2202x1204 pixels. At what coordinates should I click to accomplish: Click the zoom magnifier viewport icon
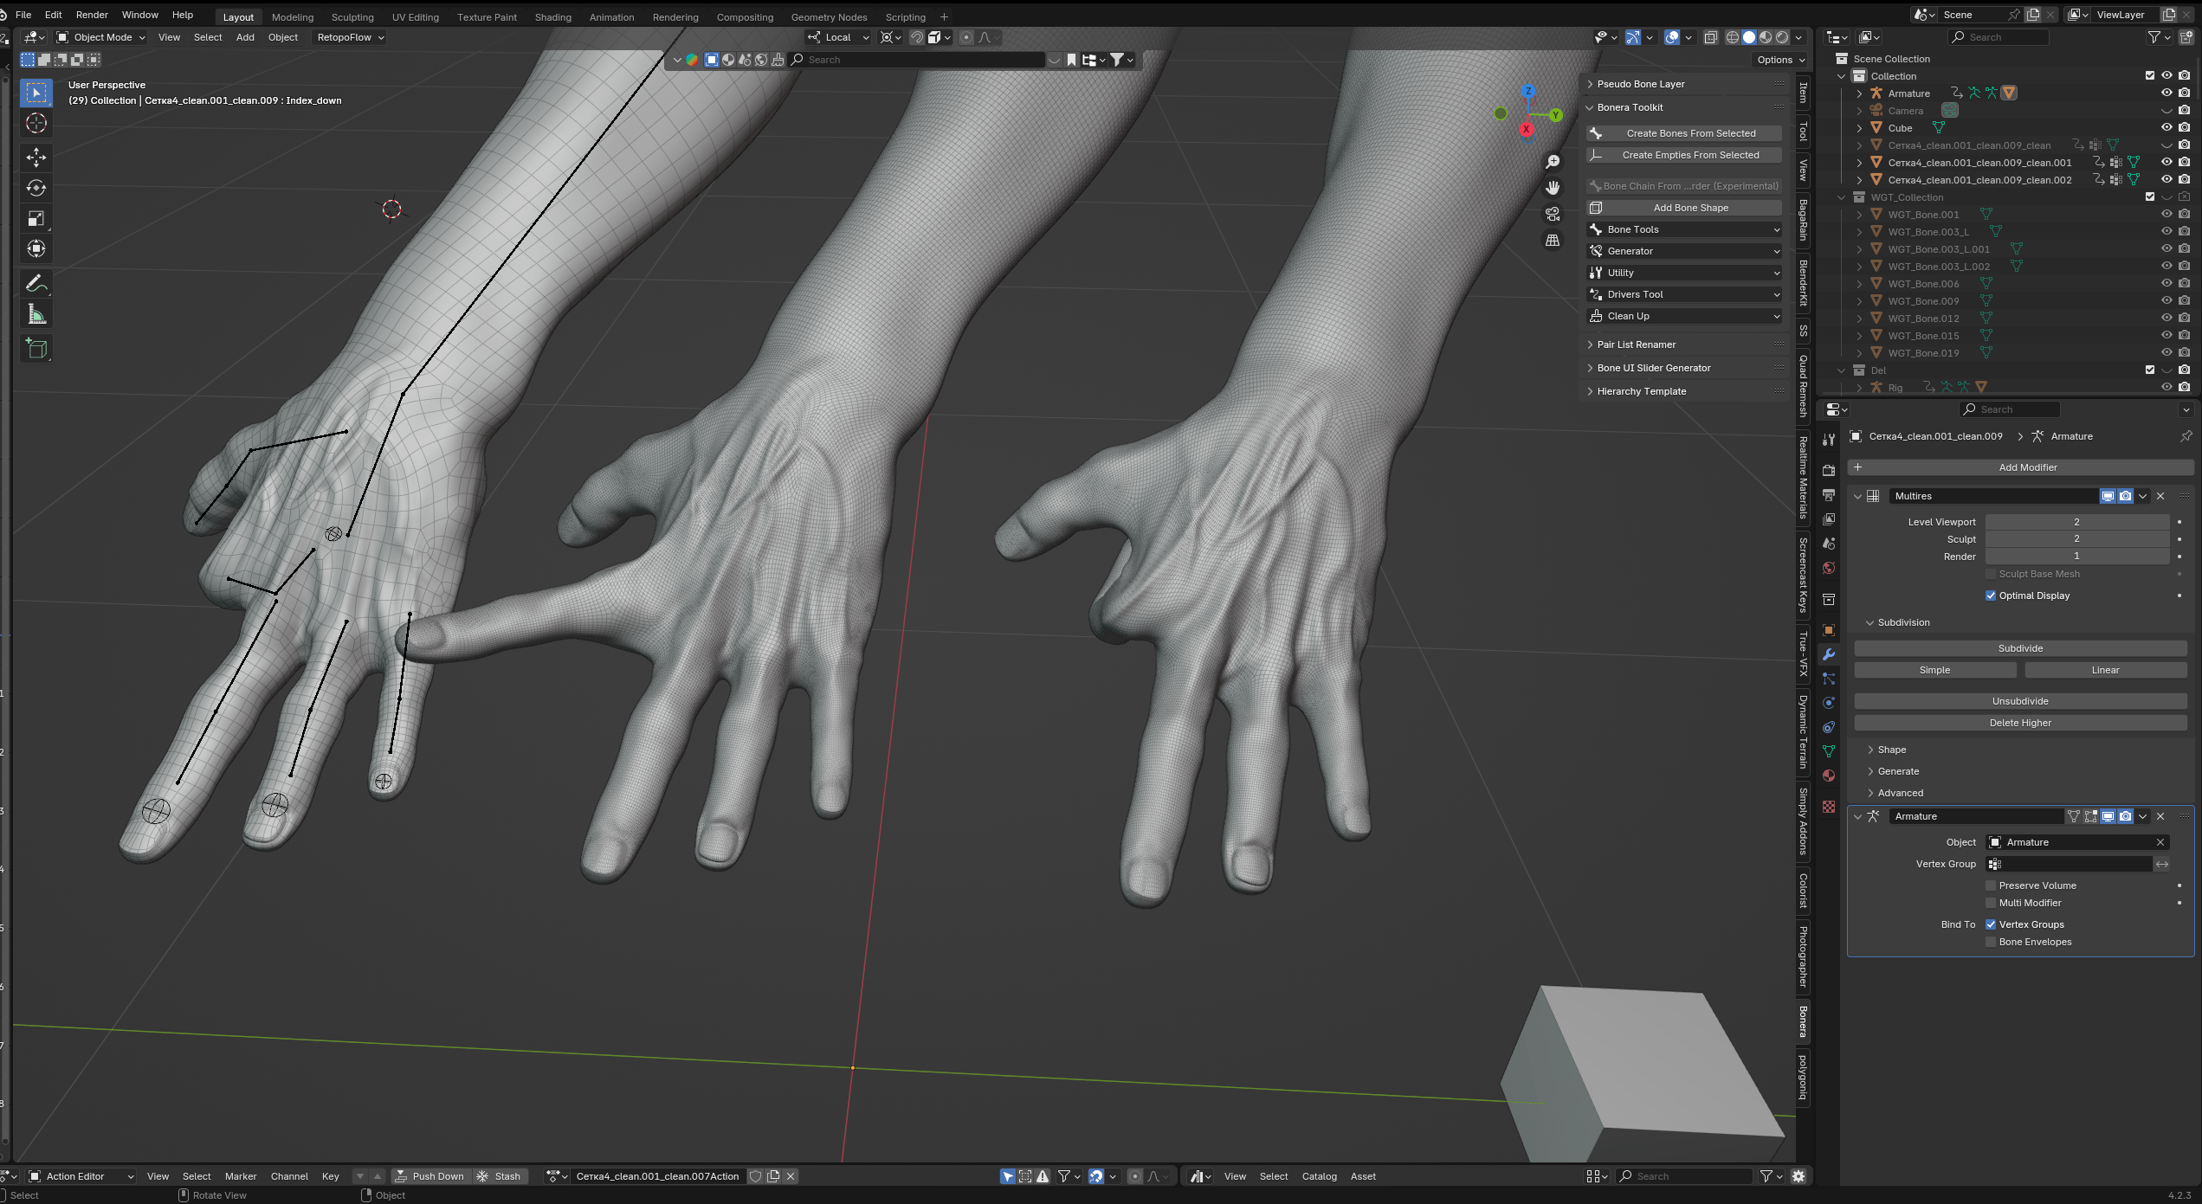click(x=1553, y=162)
